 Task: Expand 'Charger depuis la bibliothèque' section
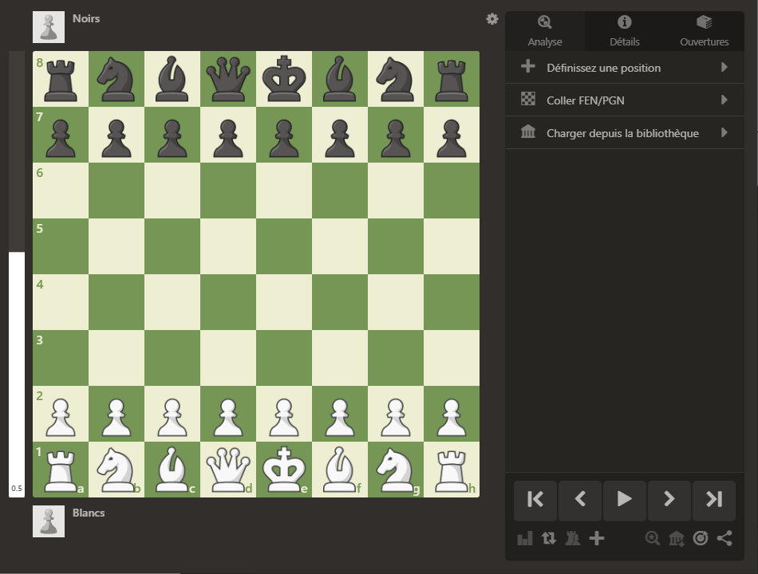625,133
